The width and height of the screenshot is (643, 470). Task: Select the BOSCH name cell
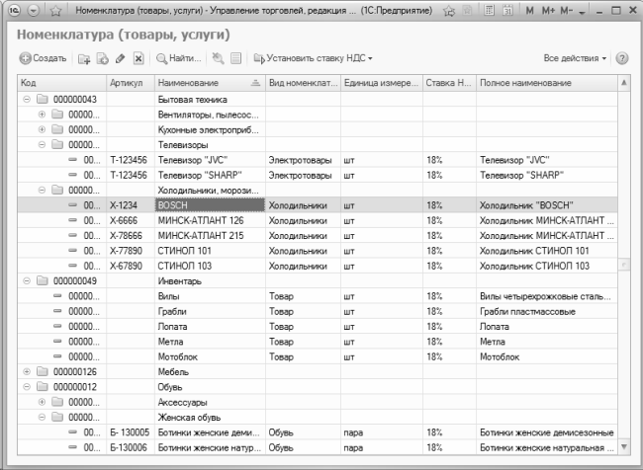pos(210,205)
